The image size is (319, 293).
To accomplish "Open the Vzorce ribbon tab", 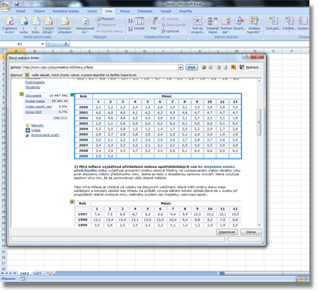I will pyautogui.click(x=92, y=11).
